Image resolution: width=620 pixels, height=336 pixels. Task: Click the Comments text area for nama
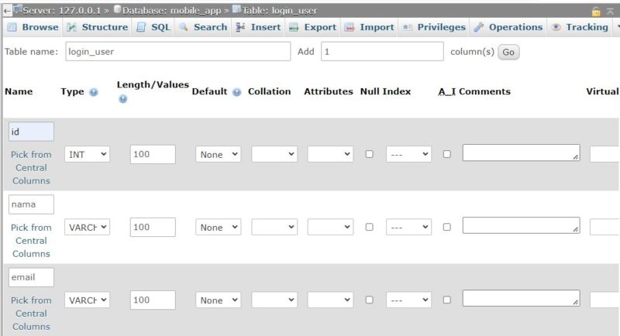(521, 225)
